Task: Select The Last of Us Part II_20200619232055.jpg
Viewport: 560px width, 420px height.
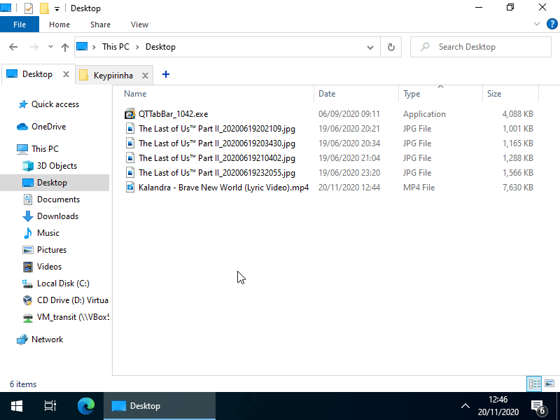Action: point(217,173)
